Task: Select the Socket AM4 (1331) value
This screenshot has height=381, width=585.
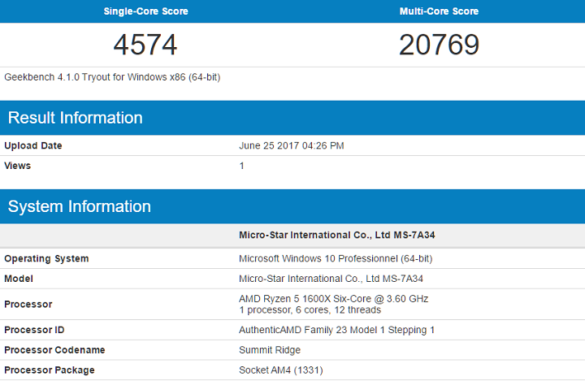Action: tap(281, 370)
